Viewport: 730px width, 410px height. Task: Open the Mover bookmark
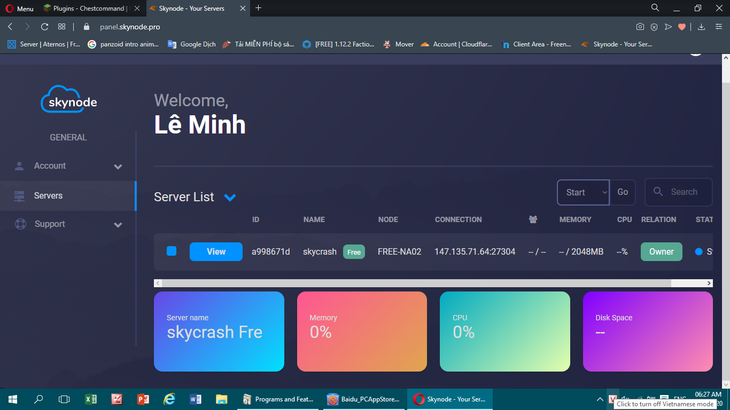399,44
